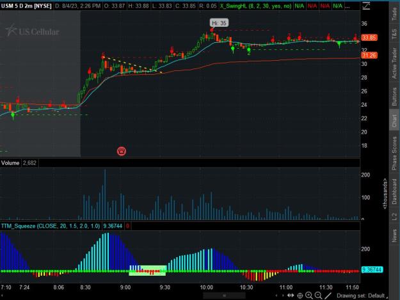Click the TTM_Squeeze value 9.36744 in header
The width and height of the screenshot is (400, 300).
(x=113, y=226)
